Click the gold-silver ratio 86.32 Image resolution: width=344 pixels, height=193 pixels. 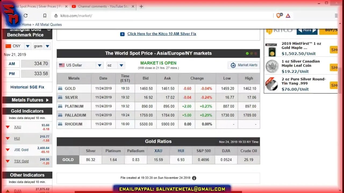(91, 159)
